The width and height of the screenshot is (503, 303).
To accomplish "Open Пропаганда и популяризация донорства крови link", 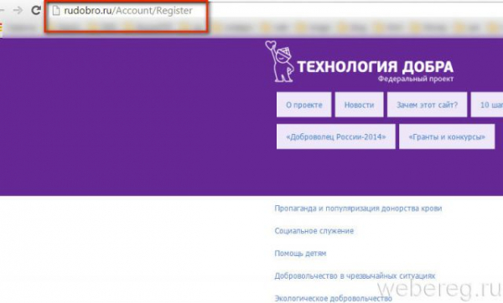I will tap(358, 208).
